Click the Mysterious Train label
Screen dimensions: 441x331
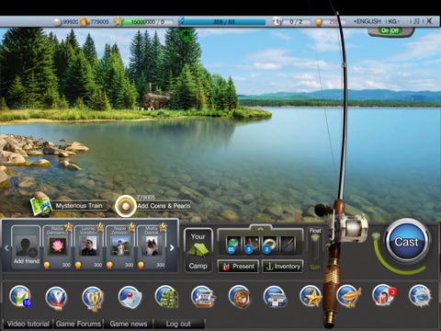click(x=79, y=206)
